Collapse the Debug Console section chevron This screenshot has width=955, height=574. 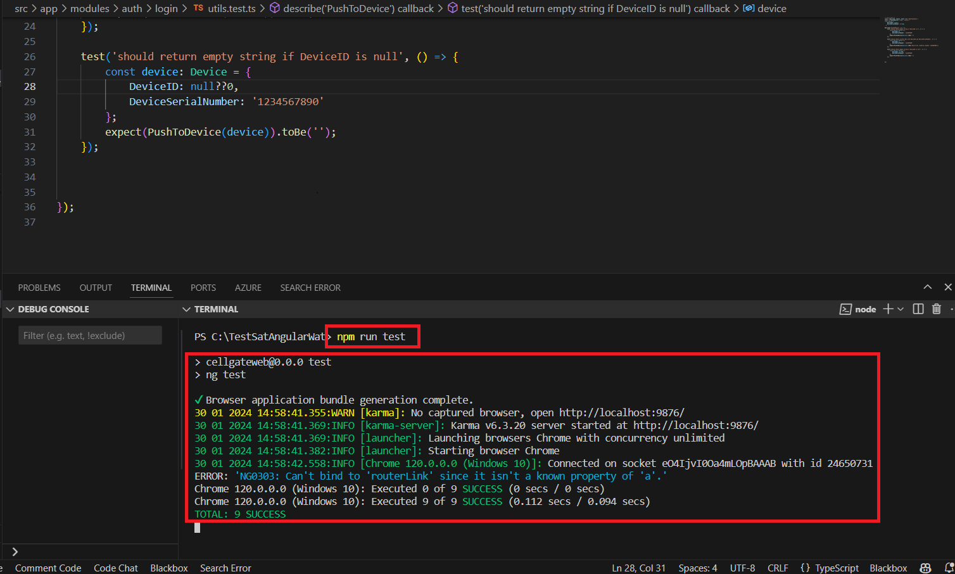pos(10,309)
